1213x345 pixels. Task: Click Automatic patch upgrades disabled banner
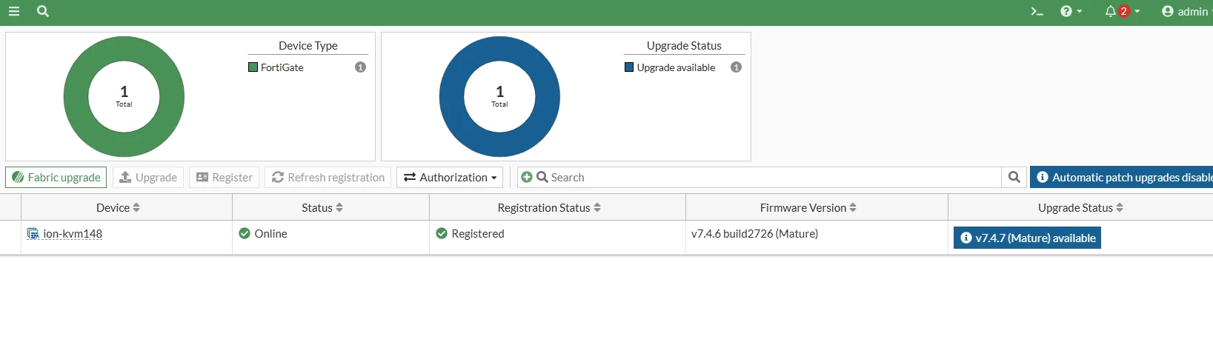point(1122,177)
